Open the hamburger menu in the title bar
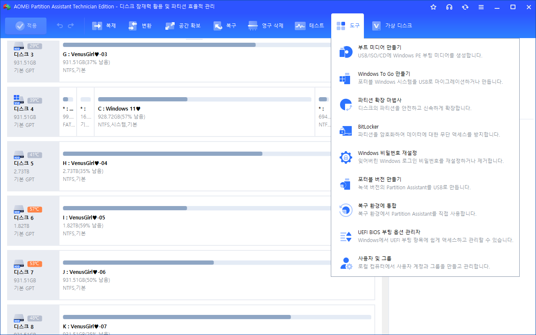536x335 pixels. (481, 7)
